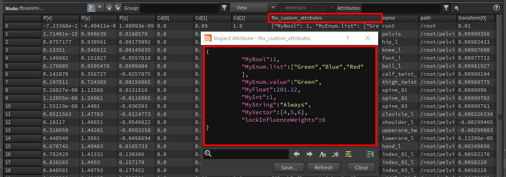Image resolution: width=506 pixels, height=177 pixels.
Task: Close Inspect Attribute dialog with the X
Action: [368, 38]
